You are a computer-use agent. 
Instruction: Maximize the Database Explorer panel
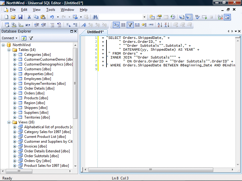[x=72, y=31]
